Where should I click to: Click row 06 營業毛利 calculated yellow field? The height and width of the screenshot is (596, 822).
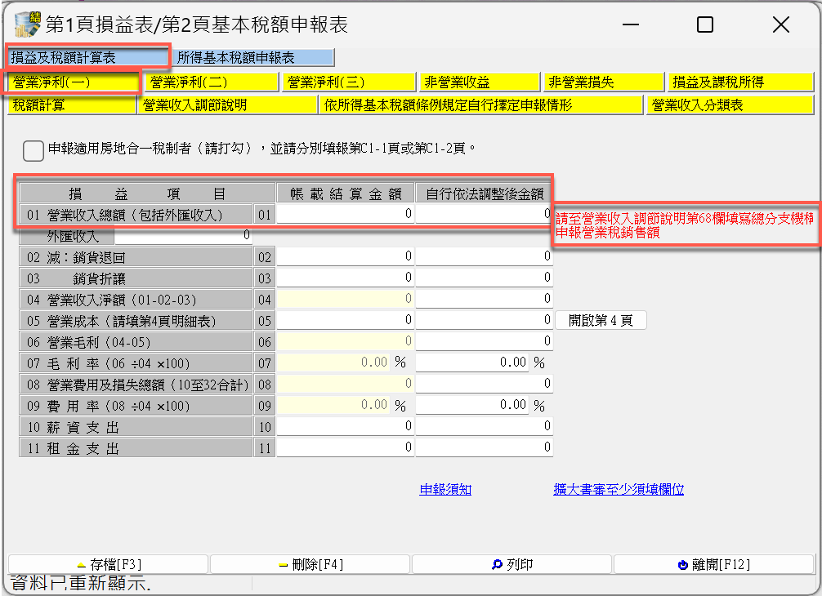click(346, 341)
